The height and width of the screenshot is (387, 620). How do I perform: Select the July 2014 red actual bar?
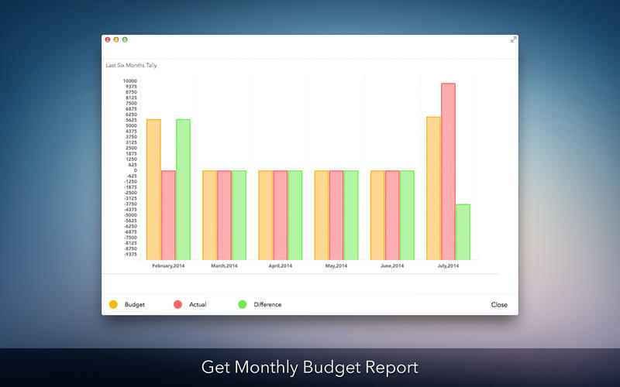point(449,171)
